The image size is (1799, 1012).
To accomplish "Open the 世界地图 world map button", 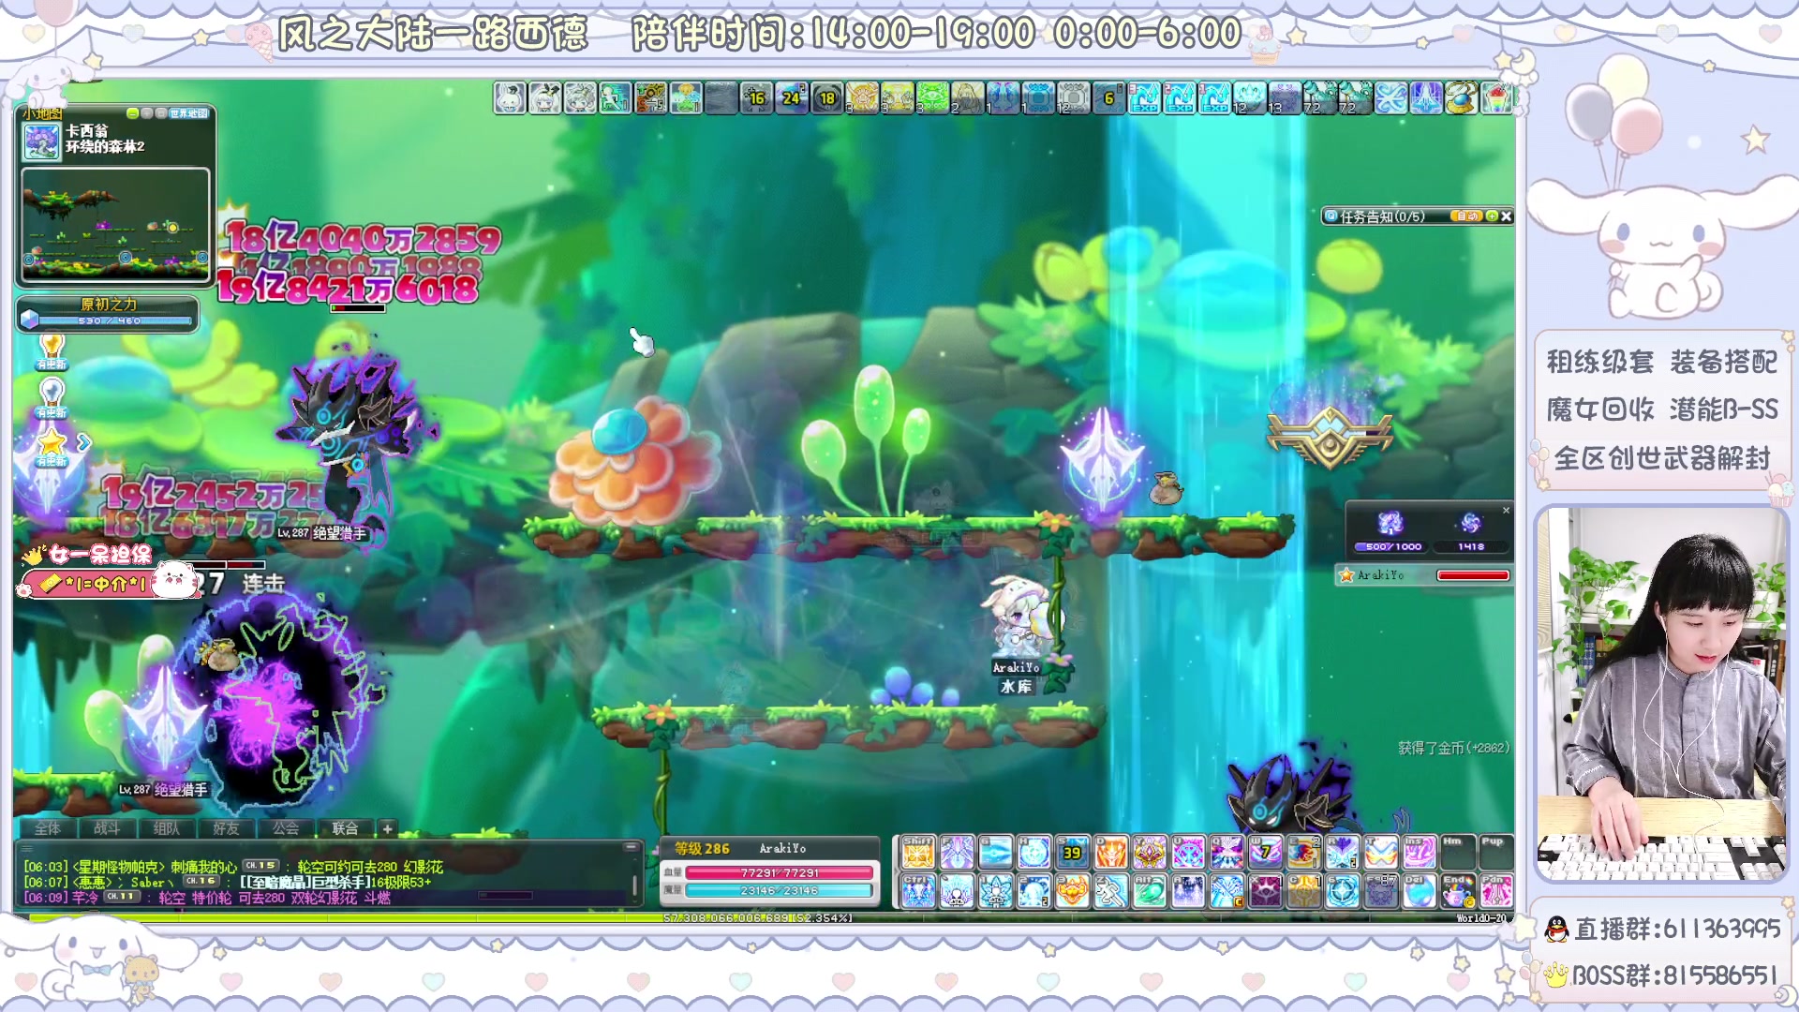I will pos(188,113).
